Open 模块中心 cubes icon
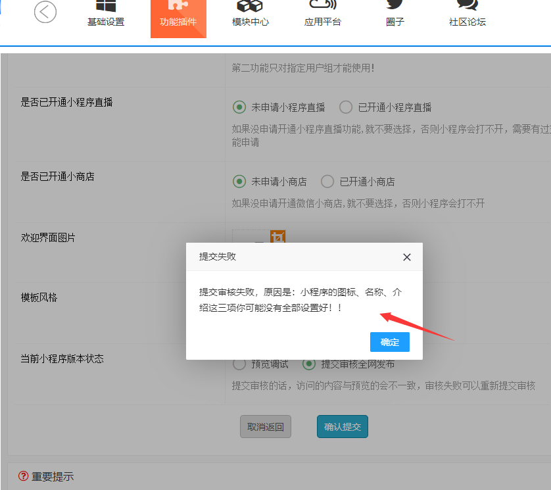Screen dimensions: 551x490 click(250, 5)
